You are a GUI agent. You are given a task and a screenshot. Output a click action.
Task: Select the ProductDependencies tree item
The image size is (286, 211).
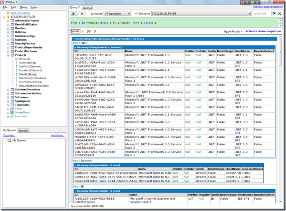pos(28,47)
